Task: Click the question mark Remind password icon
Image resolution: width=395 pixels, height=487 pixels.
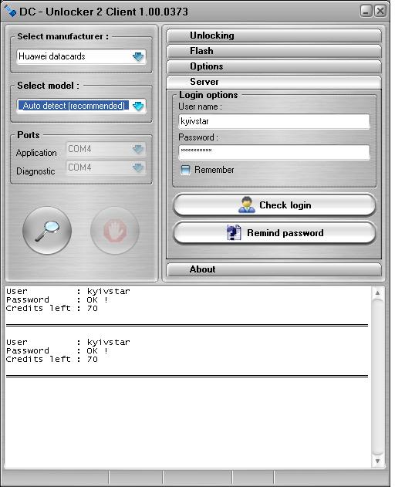Action: (234, 232)
